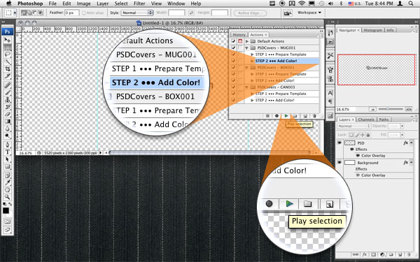Select the Move tool

[7, 40]
